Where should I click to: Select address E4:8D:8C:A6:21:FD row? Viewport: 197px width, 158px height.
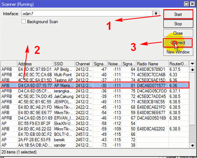click(95, 107)
